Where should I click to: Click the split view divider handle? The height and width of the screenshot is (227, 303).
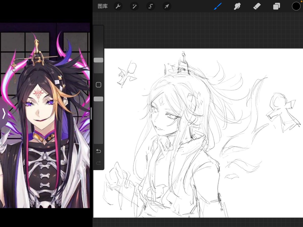click(x=91, y=113)
